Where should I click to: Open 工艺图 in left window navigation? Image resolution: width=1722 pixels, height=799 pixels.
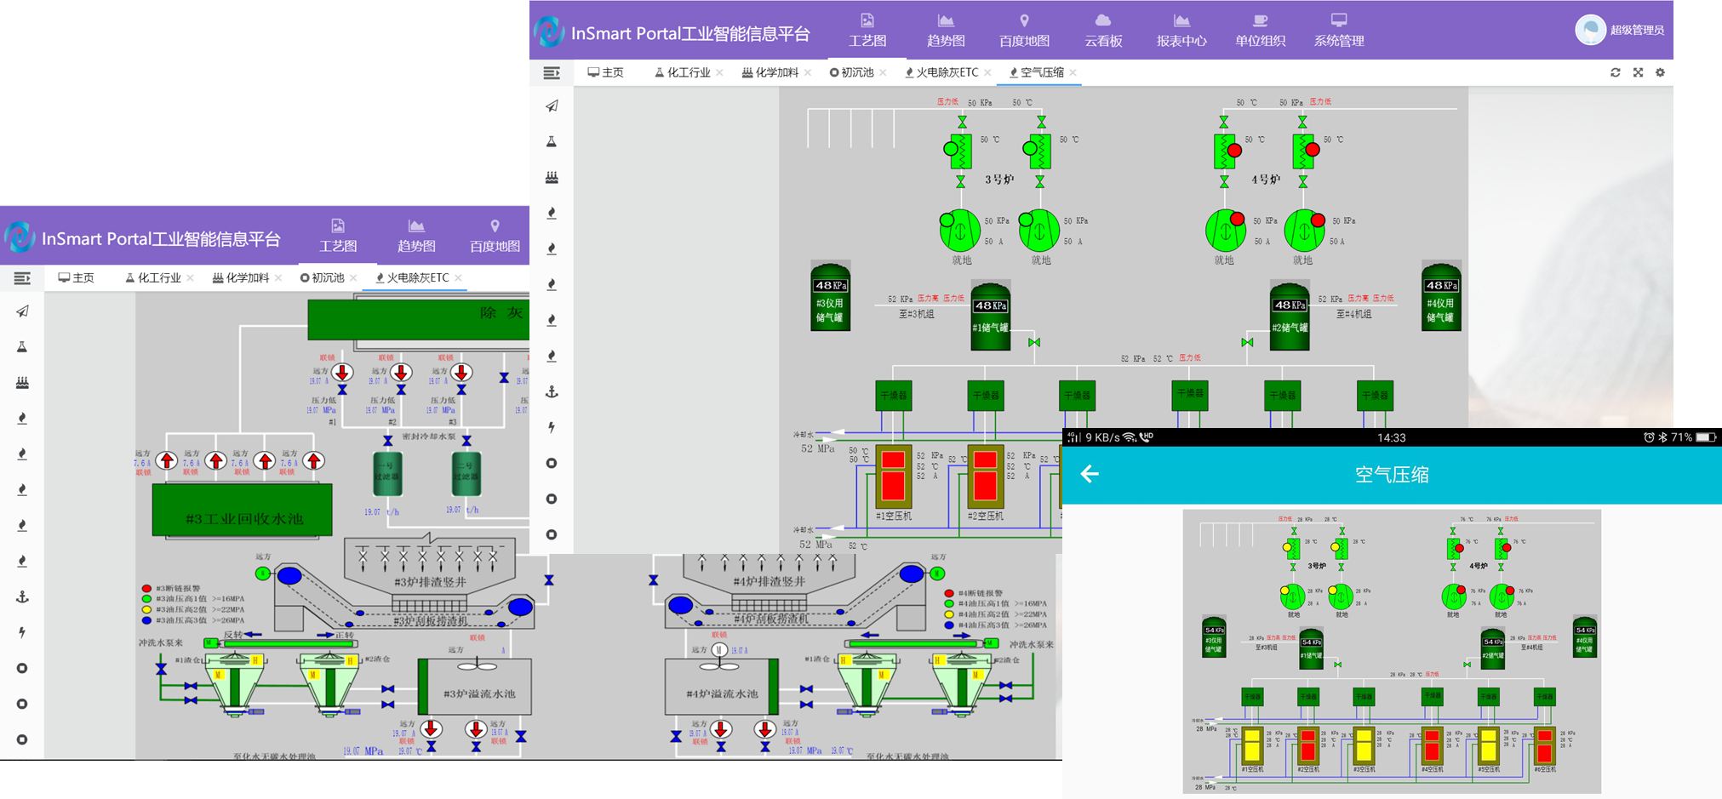tap(338, 236)
